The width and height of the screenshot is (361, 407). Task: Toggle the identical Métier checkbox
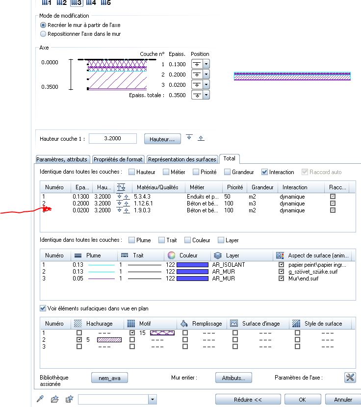pos(166,172)
